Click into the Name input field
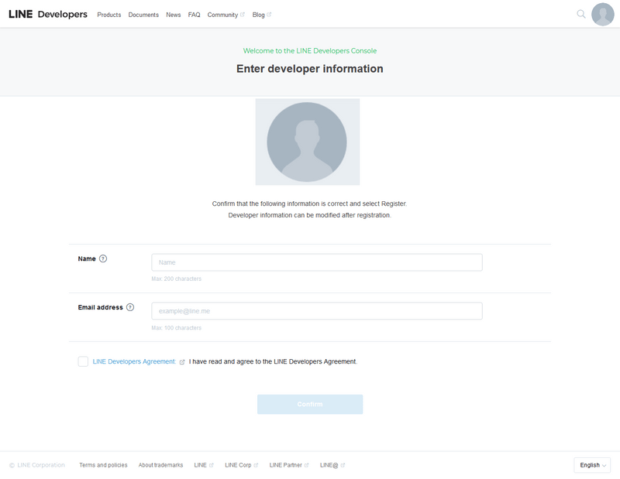This screenshot has height=479, width=620. pos(316,262)
